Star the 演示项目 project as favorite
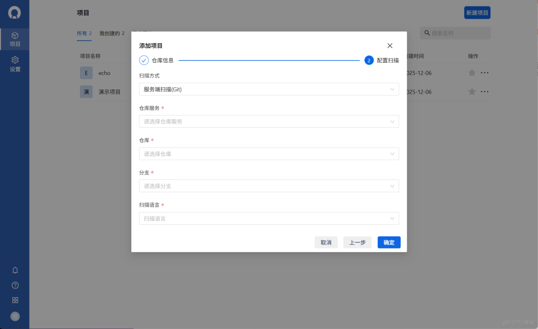 click(x=472, y=91)
